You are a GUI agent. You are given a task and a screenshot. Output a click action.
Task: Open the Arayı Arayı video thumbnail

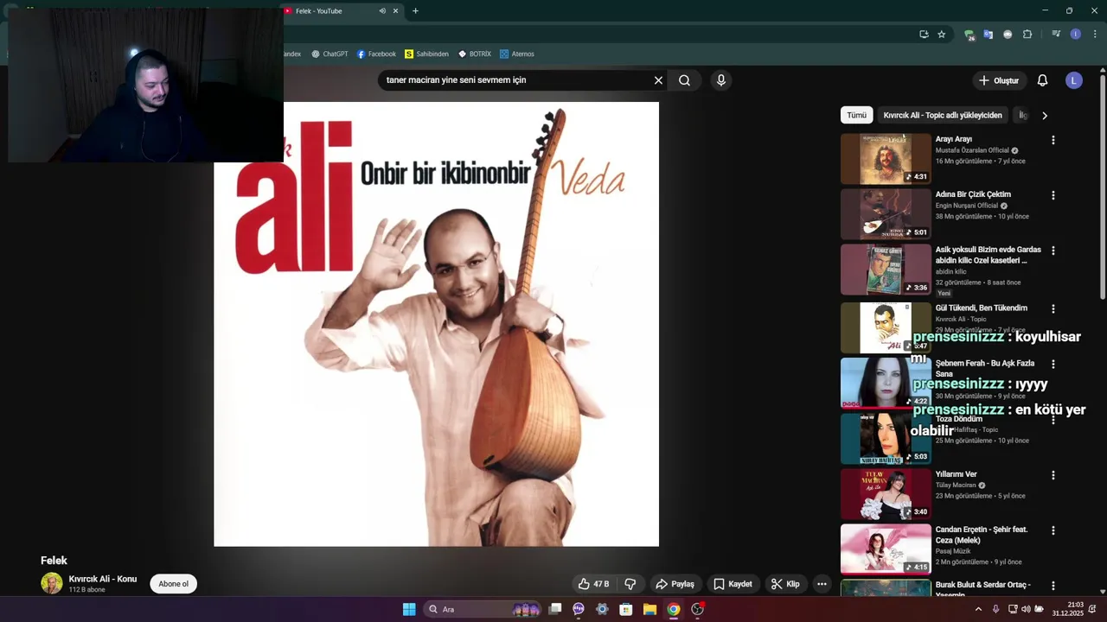click(x=886, y=158)
